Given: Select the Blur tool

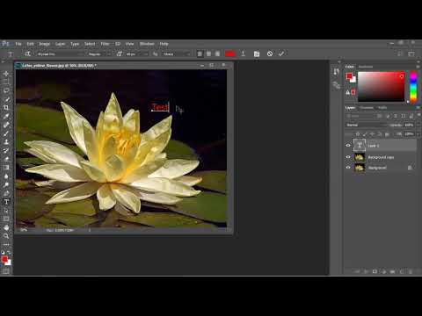Looking at the screenshot, I should (6, 176).
